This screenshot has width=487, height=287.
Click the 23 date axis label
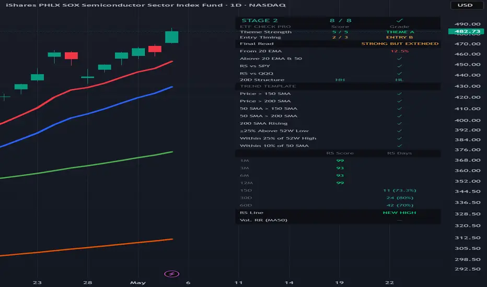click(x=37, y=283)
